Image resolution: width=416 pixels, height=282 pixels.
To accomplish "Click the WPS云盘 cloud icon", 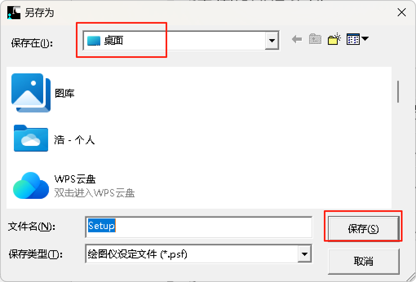I will point(31,185).
